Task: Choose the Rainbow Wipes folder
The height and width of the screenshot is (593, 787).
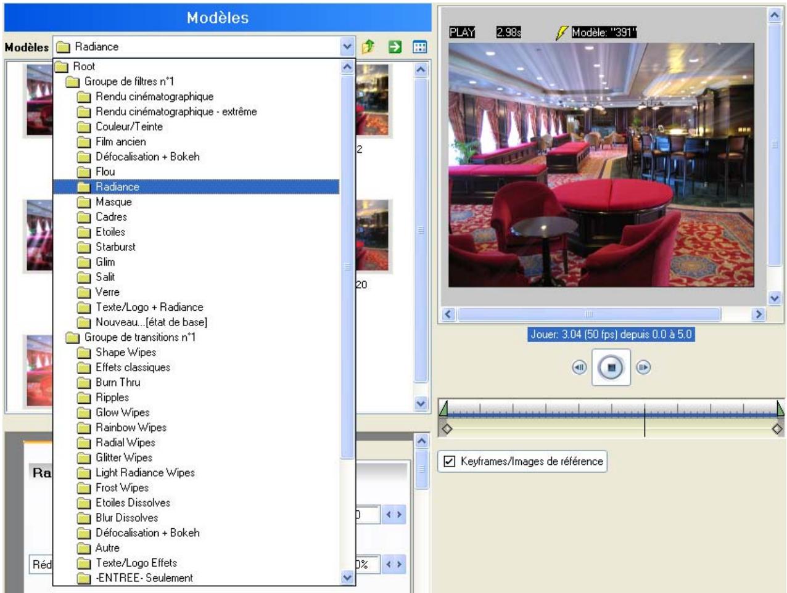Action: tap(122, 427)
